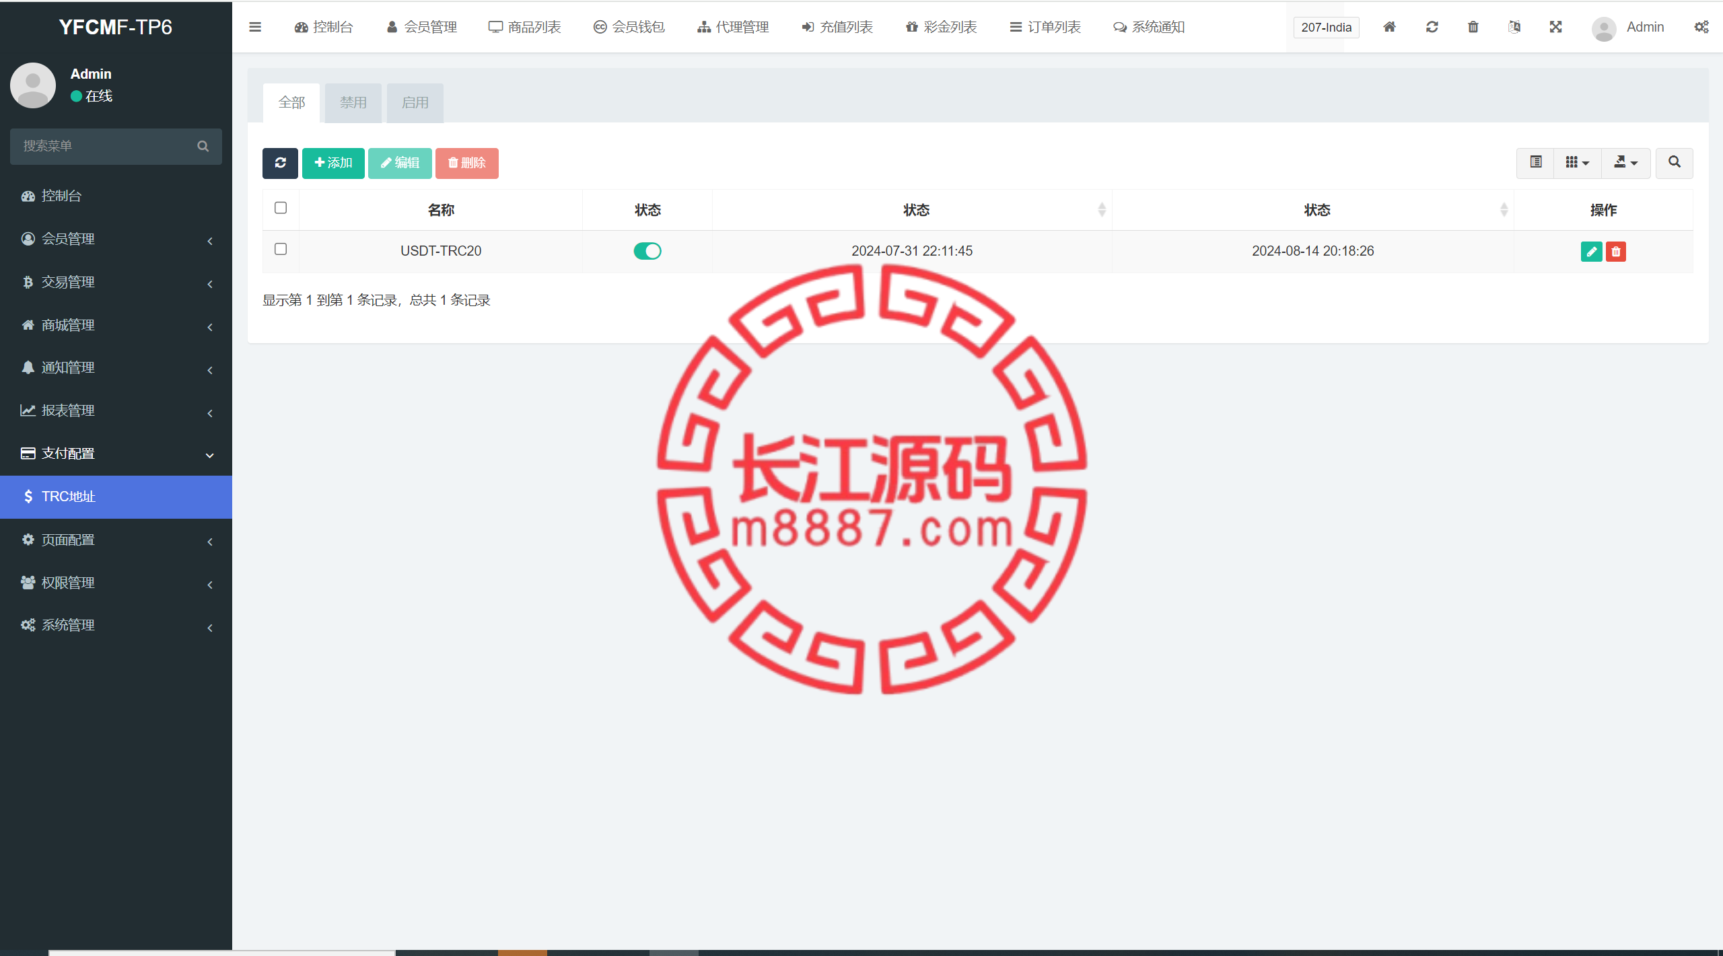Open 会员钱包 in the top navigation
Viewport: 1723px width, 956px height.
click(629, 27)
